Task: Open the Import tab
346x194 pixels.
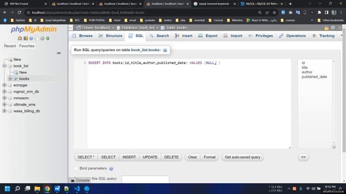Action: 233,36
